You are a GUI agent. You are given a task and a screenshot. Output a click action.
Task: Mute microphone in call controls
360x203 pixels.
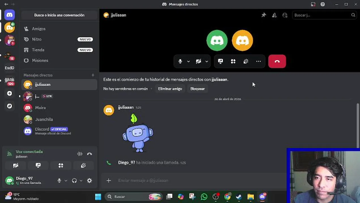point(180,61)
